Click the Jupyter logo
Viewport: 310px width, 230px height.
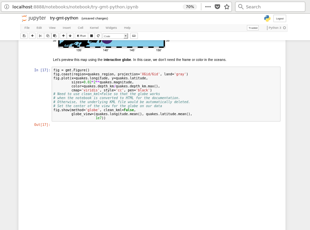click(x=34, y=18)
